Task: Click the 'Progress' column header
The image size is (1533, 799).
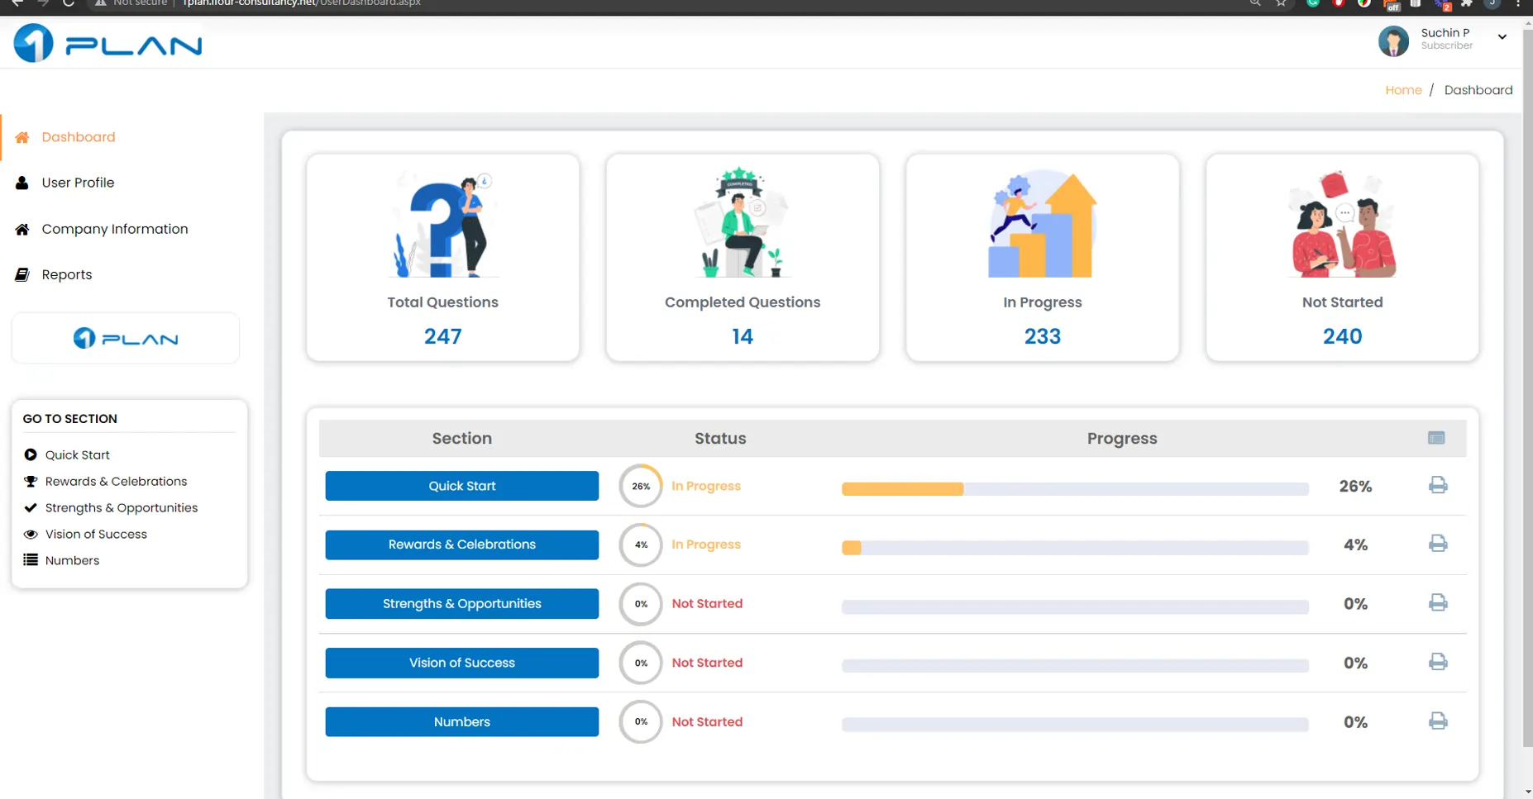Action: click(x=1122, y=439)
